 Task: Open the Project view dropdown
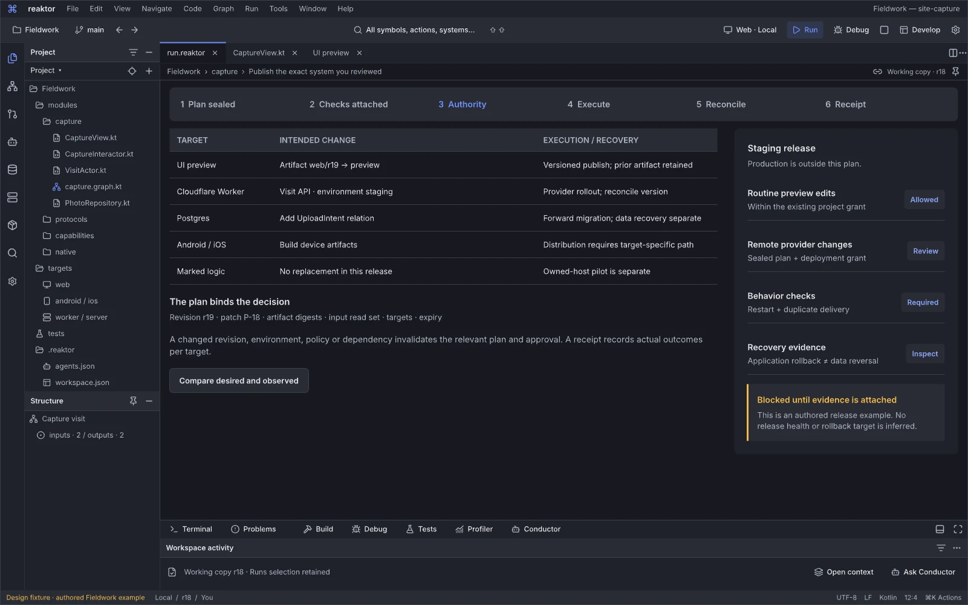[x=46, y=71]
